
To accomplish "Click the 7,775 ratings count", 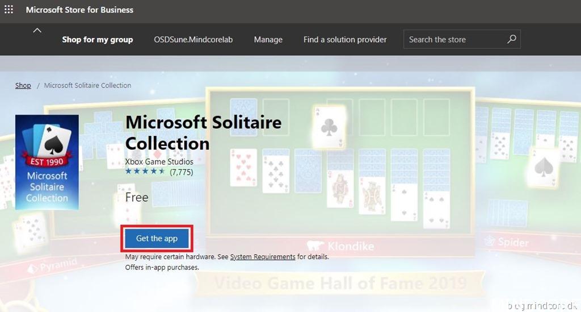I will click(x=182, y=172).
